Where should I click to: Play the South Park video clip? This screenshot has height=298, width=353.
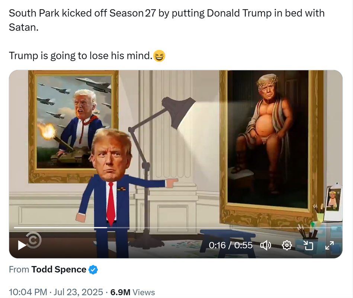point(22,245)
